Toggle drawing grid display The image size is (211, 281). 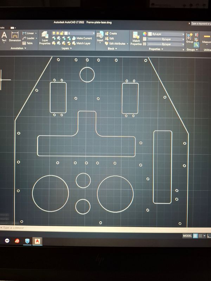pos(195,236)
